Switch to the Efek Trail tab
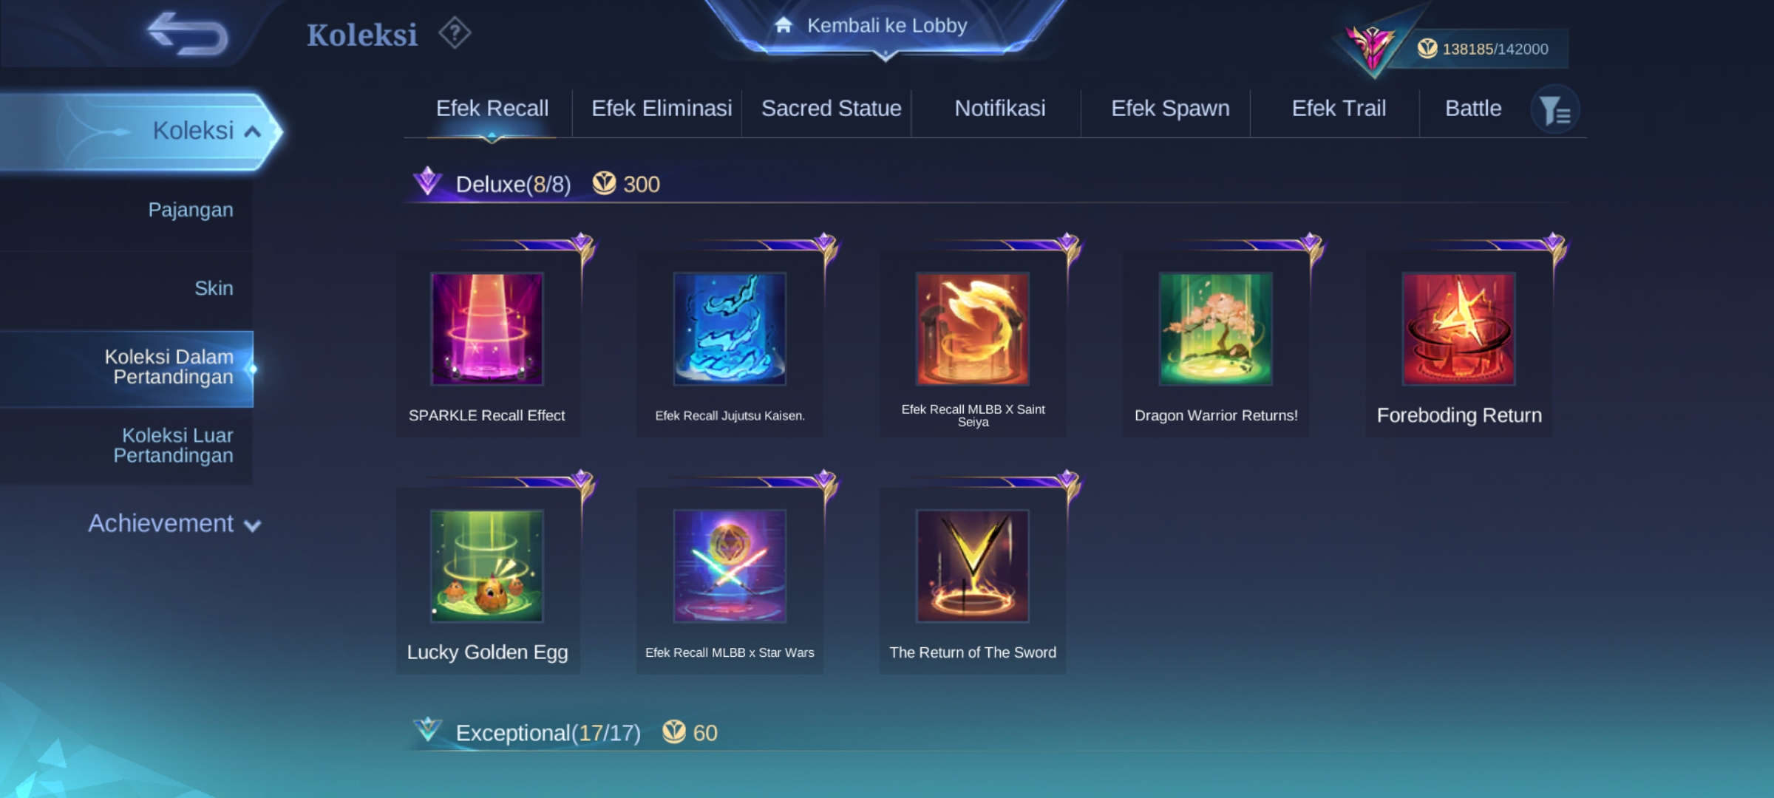Screen dimensions: 1774x798 1339,109
